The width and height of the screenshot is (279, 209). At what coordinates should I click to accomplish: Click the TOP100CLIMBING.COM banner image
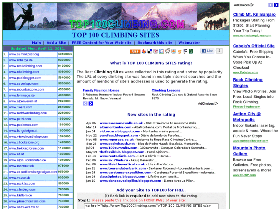coord(116,16)
